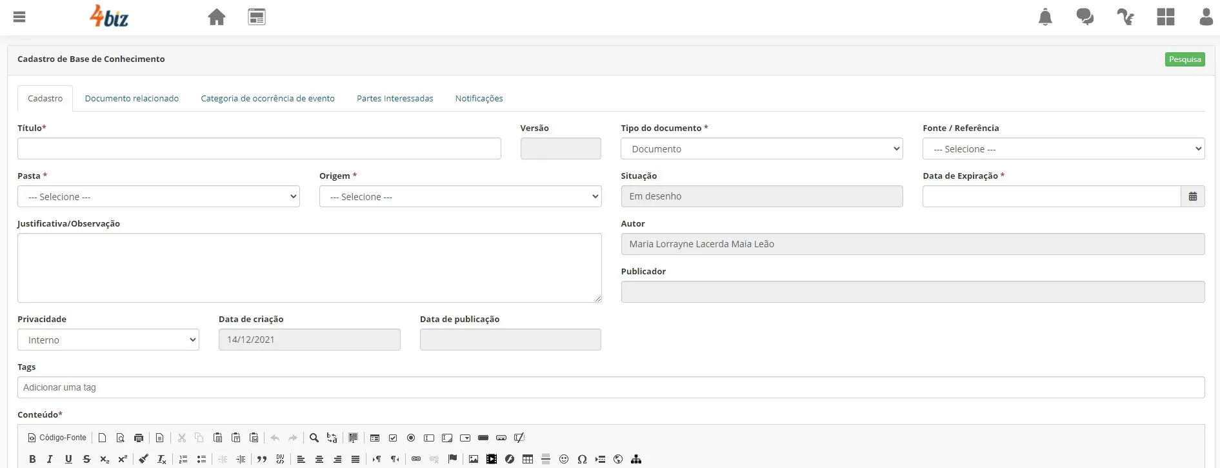Insert smiley icon

pos(564,459)
